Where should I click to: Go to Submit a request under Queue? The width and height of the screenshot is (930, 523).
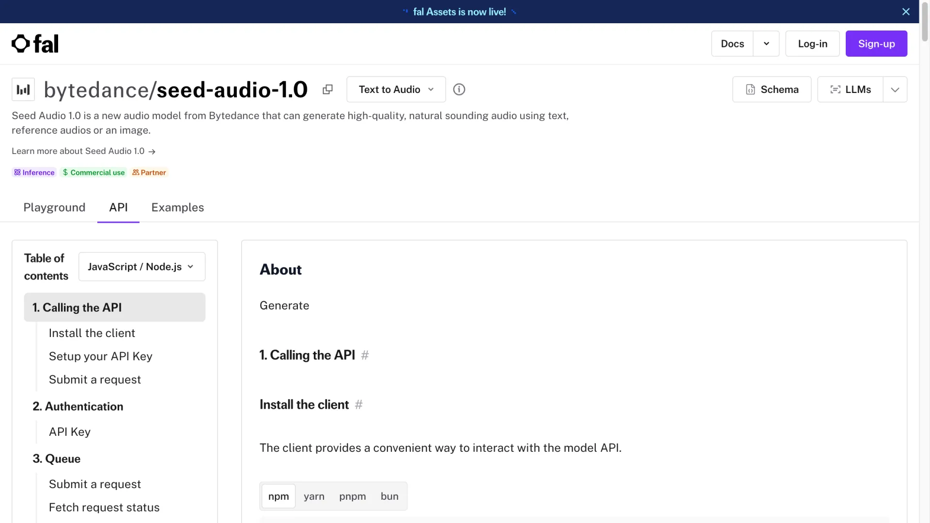95,484
